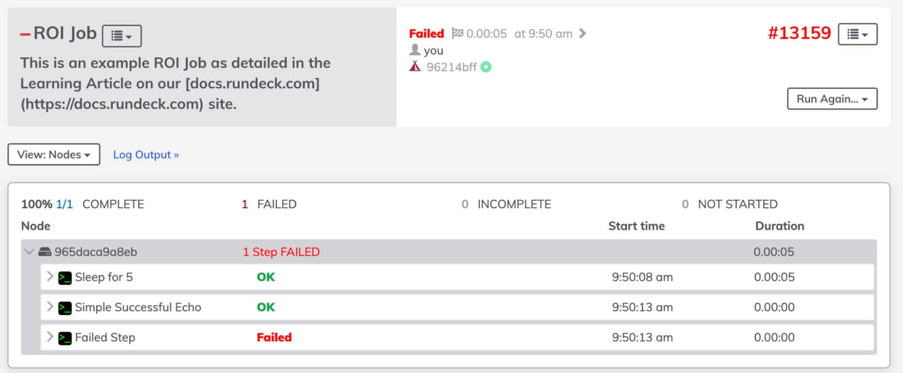Collapse the ROI Job header with minus icon
Image resolution: width=903 pixels, height=373 pixels.
click(25, 33)
